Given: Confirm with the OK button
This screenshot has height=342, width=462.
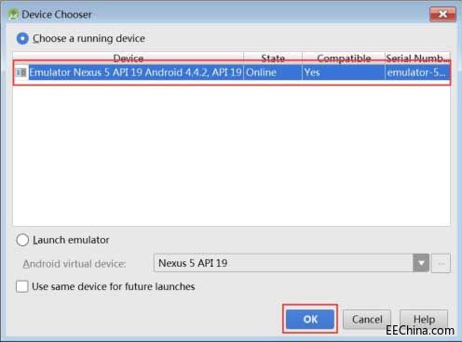Looking at the screenshot, I should tap(310, 319).
